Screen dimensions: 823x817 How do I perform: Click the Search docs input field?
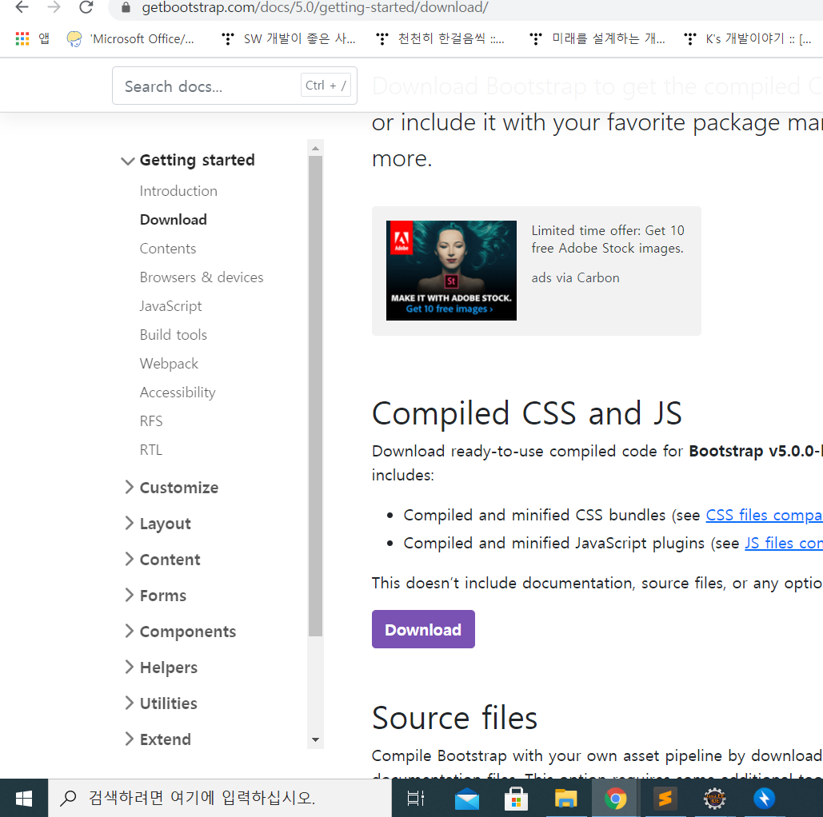[234, 86]
